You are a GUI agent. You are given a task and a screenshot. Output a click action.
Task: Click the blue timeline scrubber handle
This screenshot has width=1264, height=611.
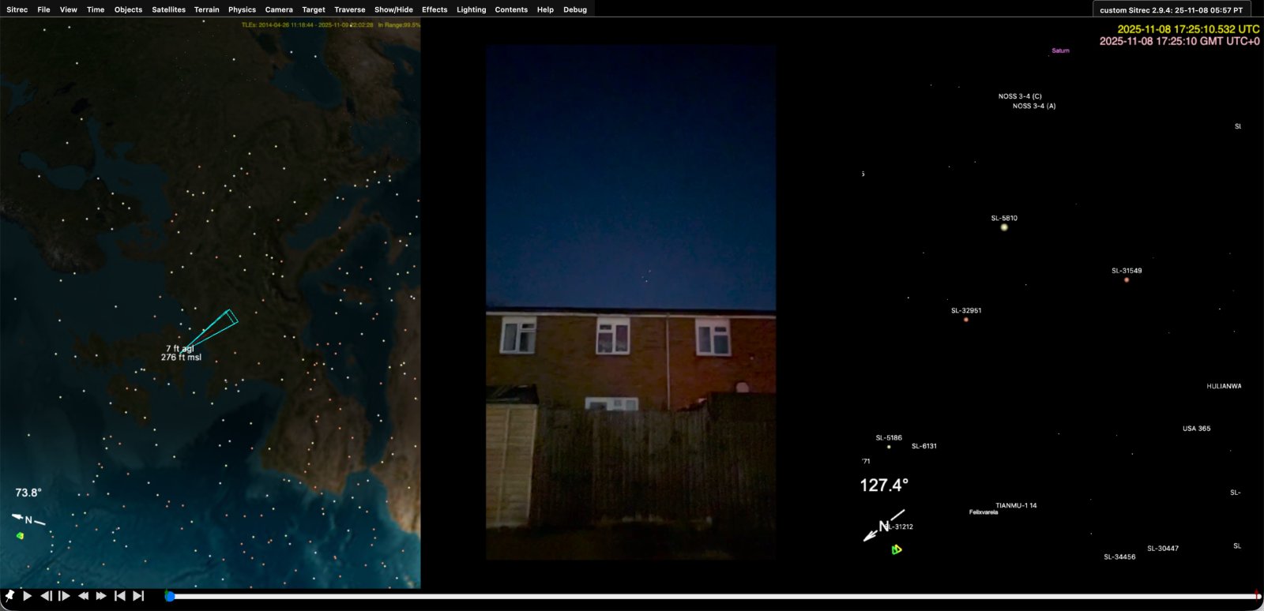[x=170, y=597]
